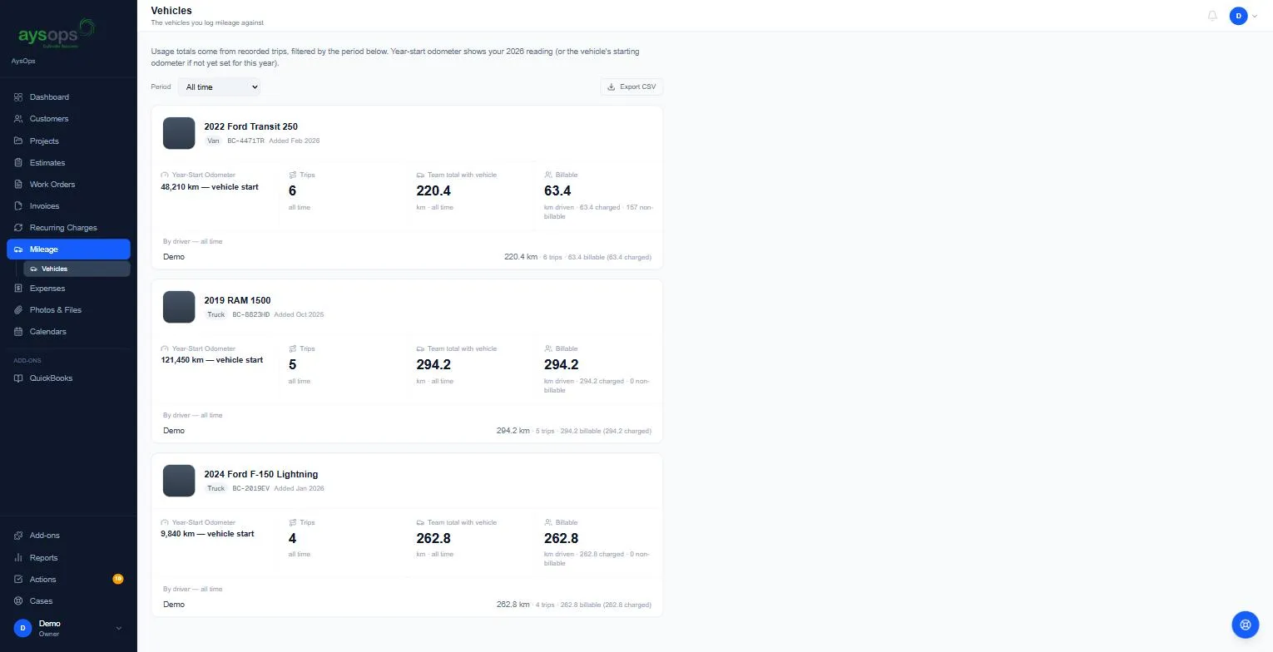Click plate number BC-4471TR
The width and height of the screenshot is (1273, 652).
click(245, 141)
